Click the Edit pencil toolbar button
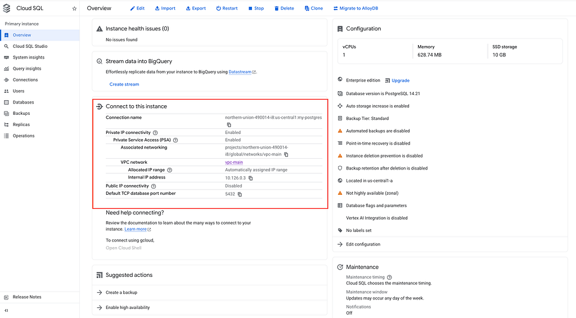This screenshot has height=318, width=576. click(x=137, y=8)
